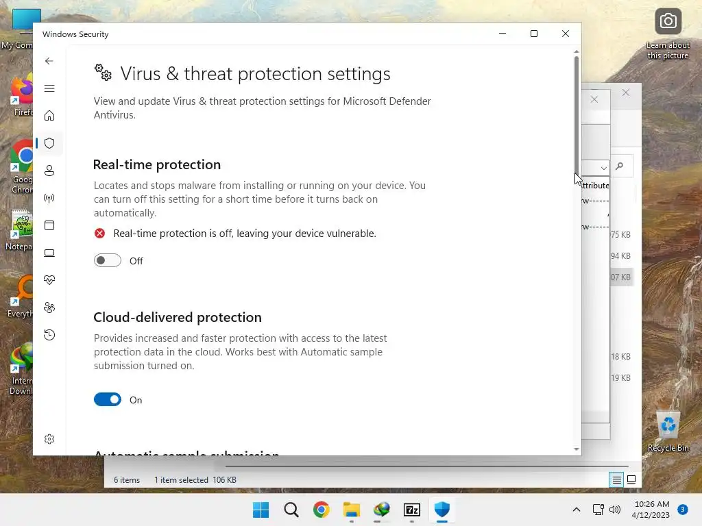Go back using the back arrow
The width and height of the screenshot is (702, 526).
coord(49,61)
